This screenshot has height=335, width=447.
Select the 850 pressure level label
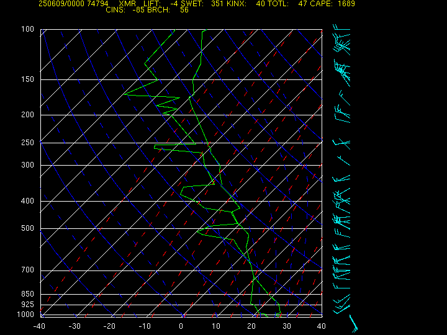point(27,293)
